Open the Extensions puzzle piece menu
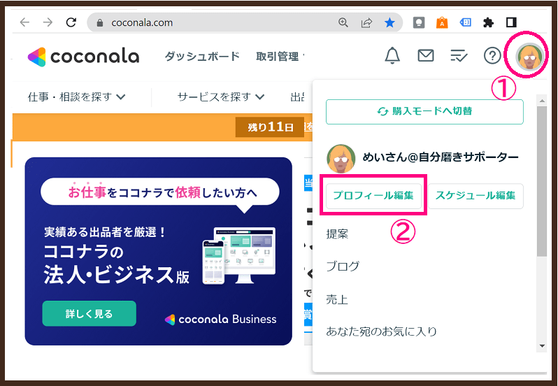Viewport: 558px width, 386px height. 488,23
